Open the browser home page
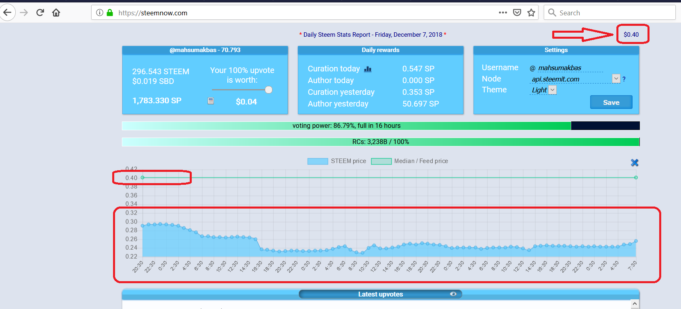The image size is (681, 309). tap(56, 13)
